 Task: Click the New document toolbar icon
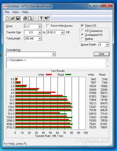tap(7, 18)
